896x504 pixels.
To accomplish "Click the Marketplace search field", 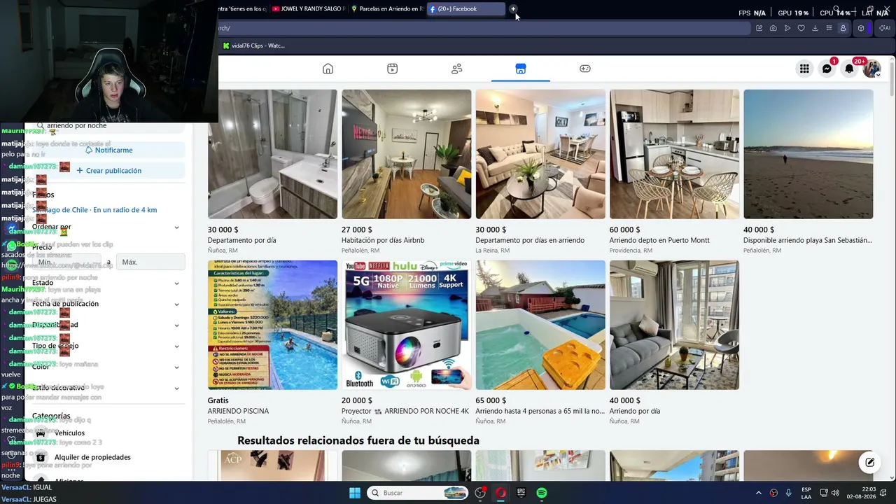I will (108, 125).
